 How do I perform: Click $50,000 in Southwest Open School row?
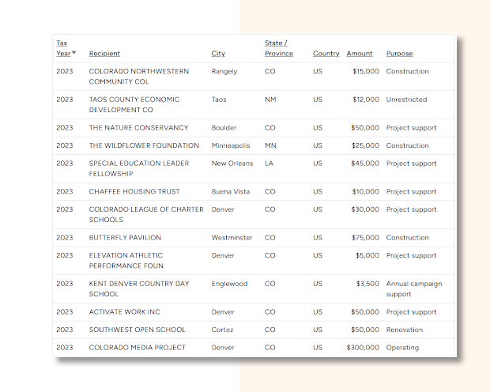tap(365, 330)
